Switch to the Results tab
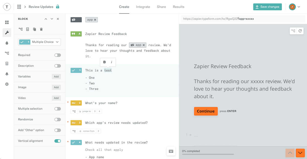Viewport: 307px width, 159px height. (x=179, y=7)
